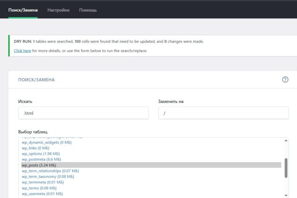Select the wp_usermeta table
Image resolution: width=297 pixels, height=198 pixels.
click(x=42, y=194)
